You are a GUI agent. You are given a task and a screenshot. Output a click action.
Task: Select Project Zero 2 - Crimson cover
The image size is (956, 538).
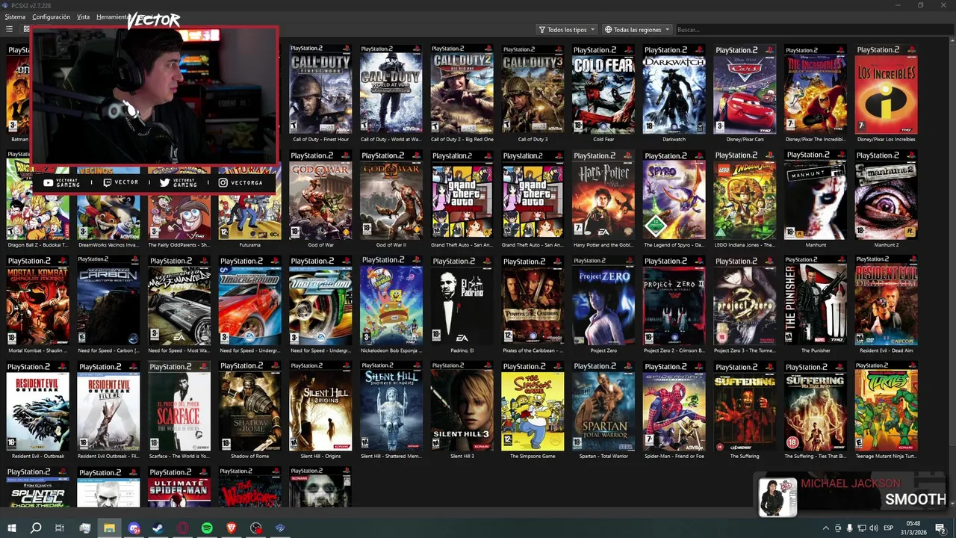click(674, 300)
